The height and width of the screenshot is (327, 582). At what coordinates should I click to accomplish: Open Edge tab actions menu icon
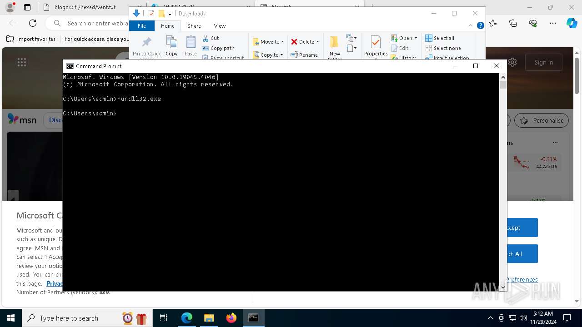[x=27, y=7]
